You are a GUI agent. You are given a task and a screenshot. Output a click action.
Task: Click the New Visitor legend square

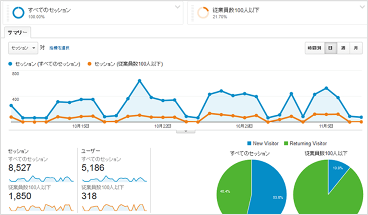click(x=249, y=143)
